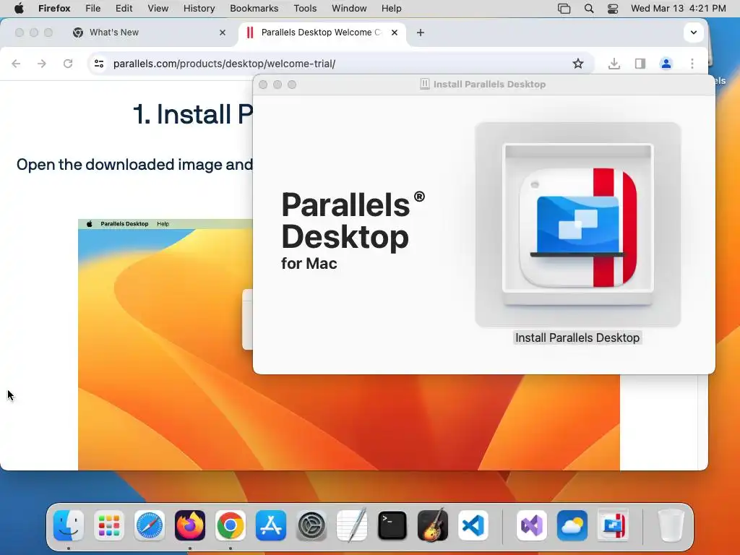Open the Apple menu

click(19, 9)
